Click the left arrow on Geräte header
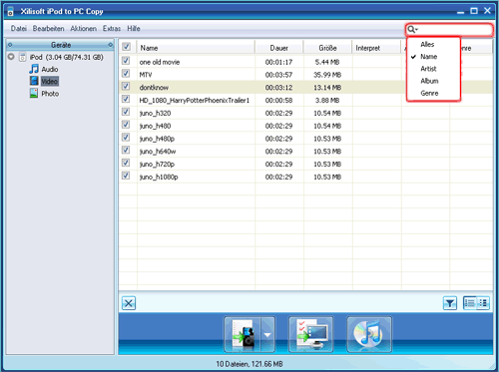Image resolution: width=499 pixels, height=372 pixels. [x=10, y=45]
